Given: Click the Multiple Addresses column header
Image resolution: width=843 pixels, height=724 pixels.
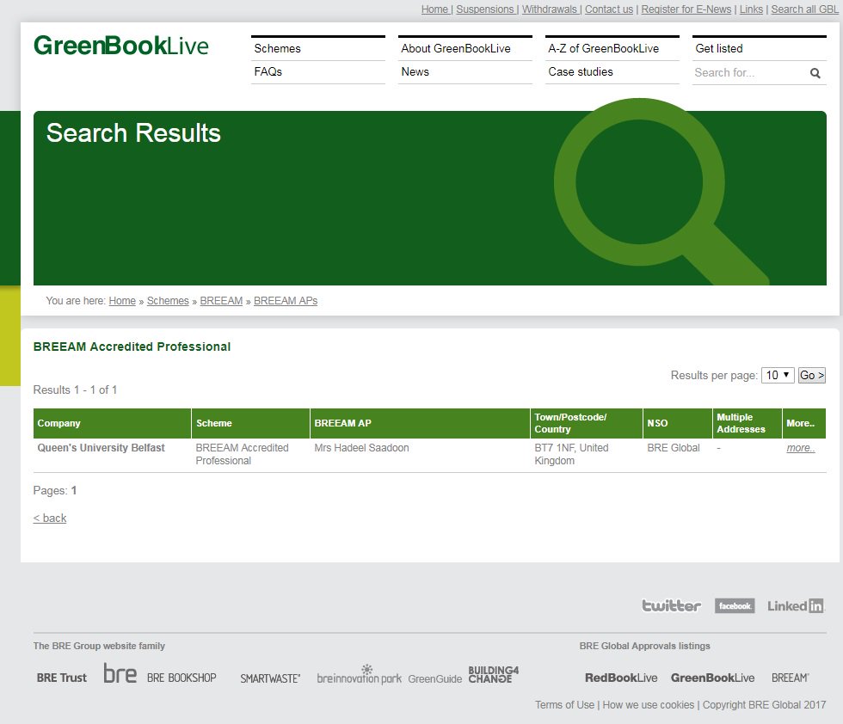Looking at the screenshot, I should tap(747, 423).
